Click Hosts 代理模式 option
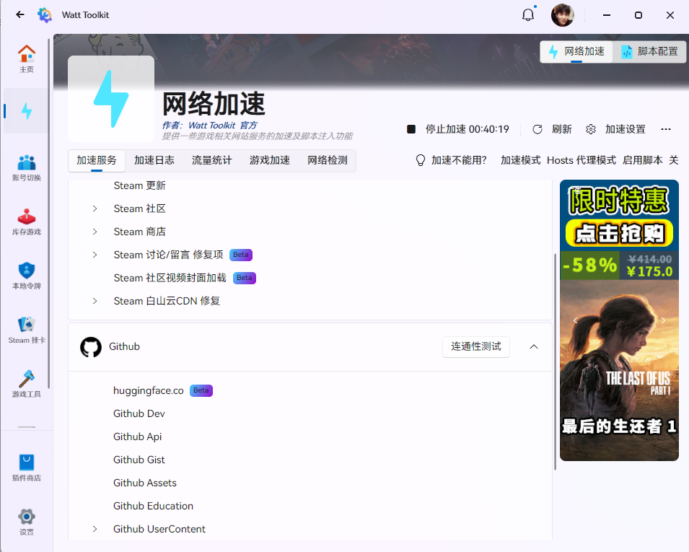Screen dimensions: 689x552 [582, 160]
